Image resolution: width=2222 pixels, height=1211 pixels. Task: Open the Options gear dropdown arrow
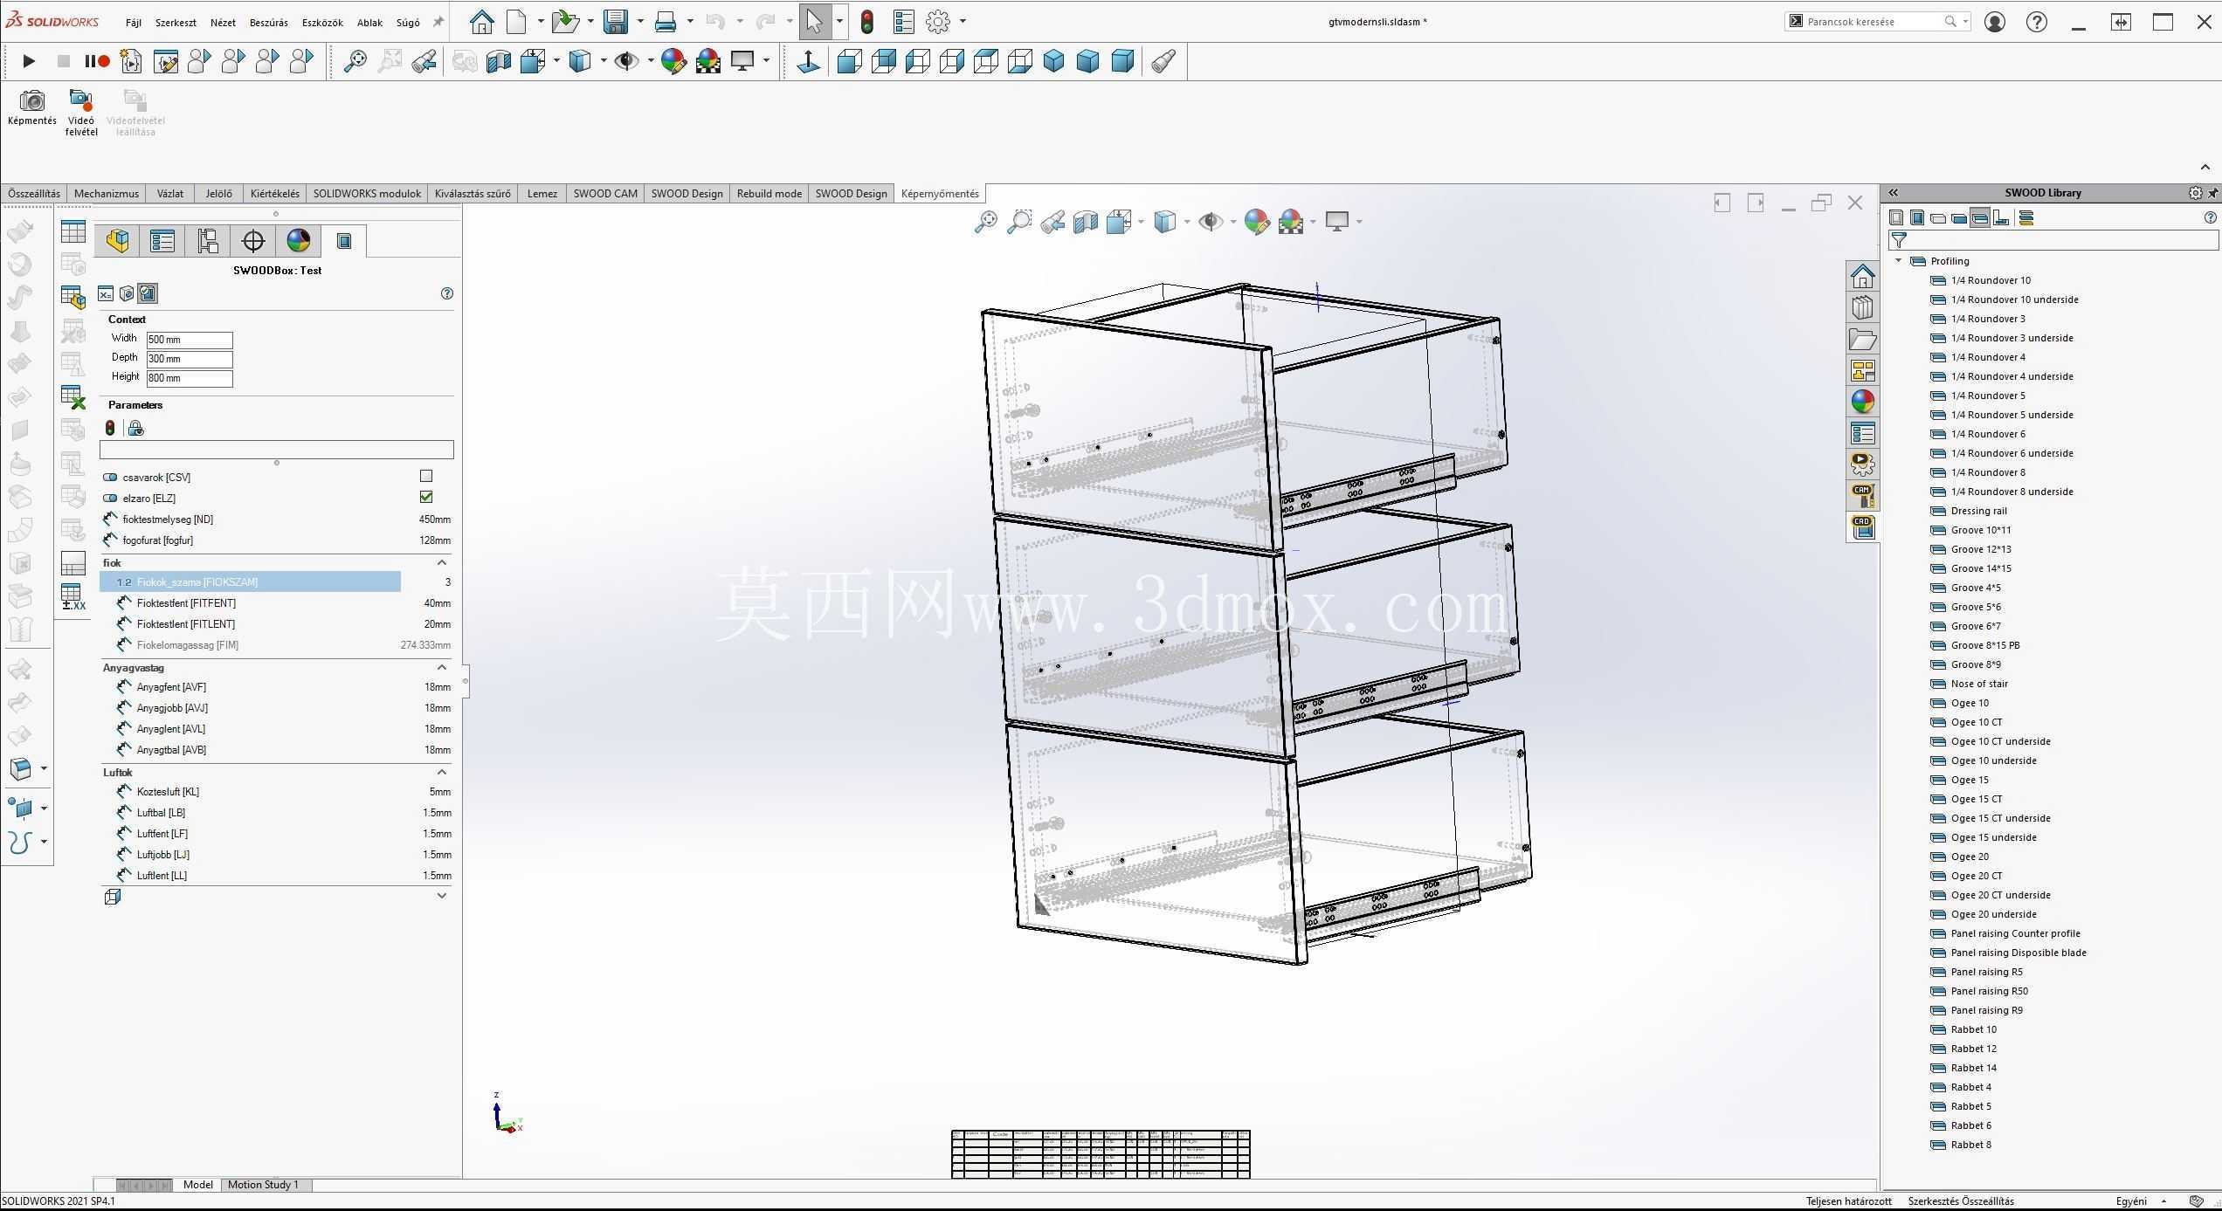pos(963,22)
